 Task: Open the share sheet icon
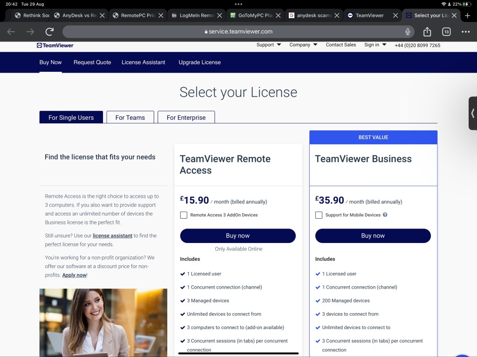[x=427, y=32]
